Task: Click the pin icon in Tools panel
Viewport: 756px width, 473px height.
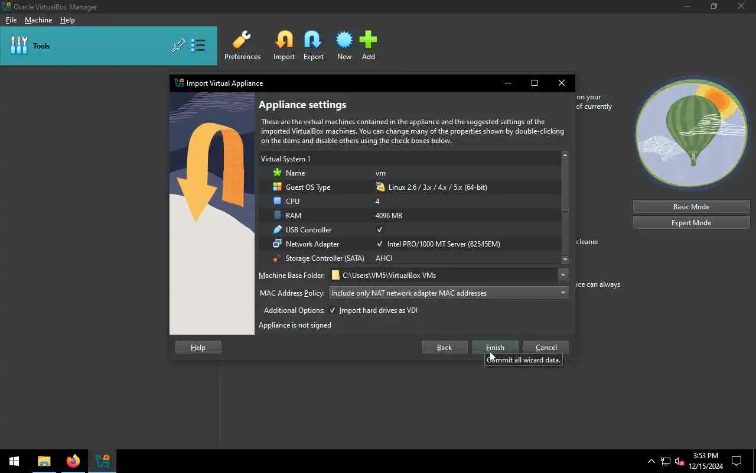Action: (178, 46)
